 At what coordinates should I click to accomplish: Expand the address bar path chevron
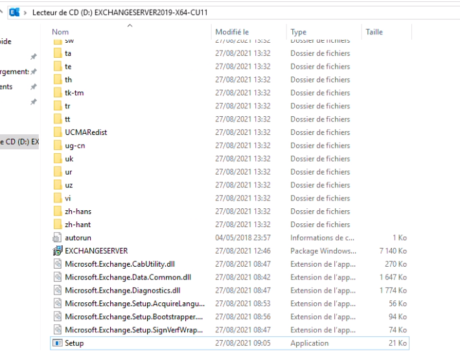click(x=25, y=12)
